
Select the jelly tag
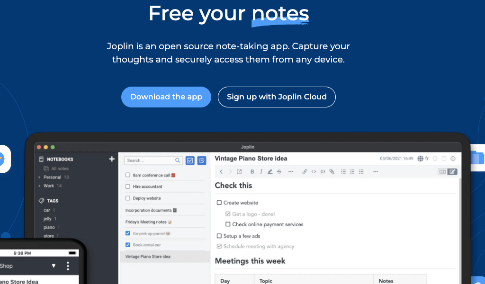(x=47, y=219)
